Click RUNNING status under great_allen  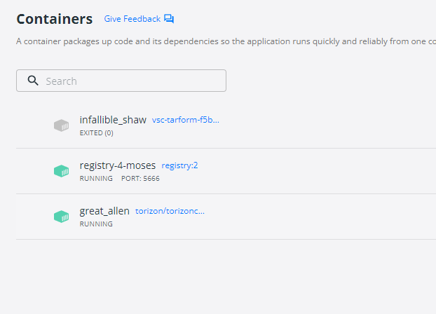[96, 224]
